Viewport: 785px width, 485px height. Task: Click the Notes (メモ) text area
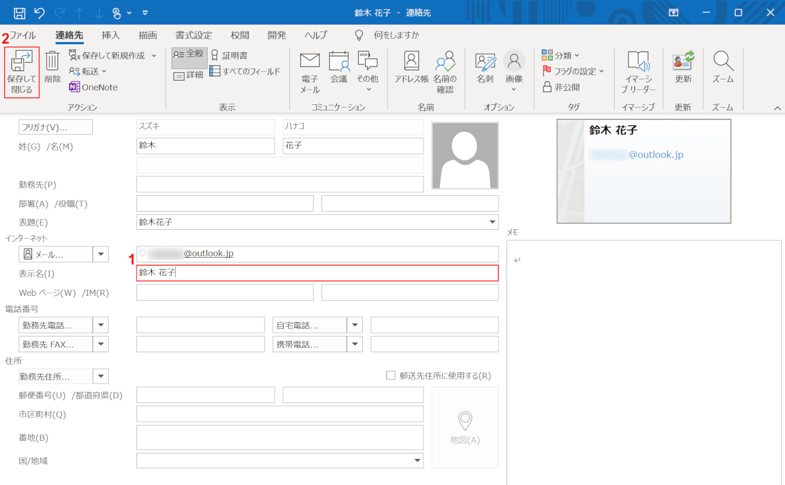click(x=644, y=363)
